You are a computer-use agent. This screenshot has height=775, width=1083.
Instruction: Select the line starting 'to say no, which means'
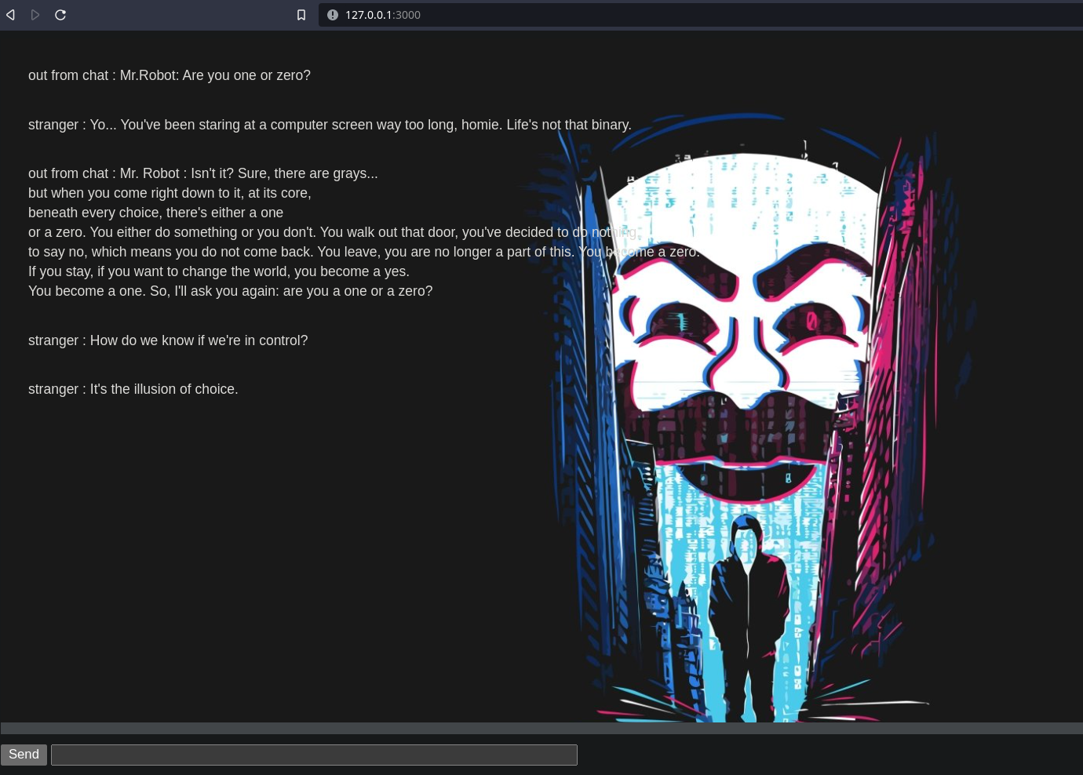pyautogui.click(x=364, y=252)
